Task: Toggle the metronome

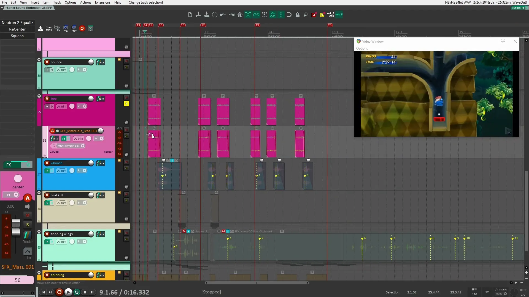Action: click(240, 15)
